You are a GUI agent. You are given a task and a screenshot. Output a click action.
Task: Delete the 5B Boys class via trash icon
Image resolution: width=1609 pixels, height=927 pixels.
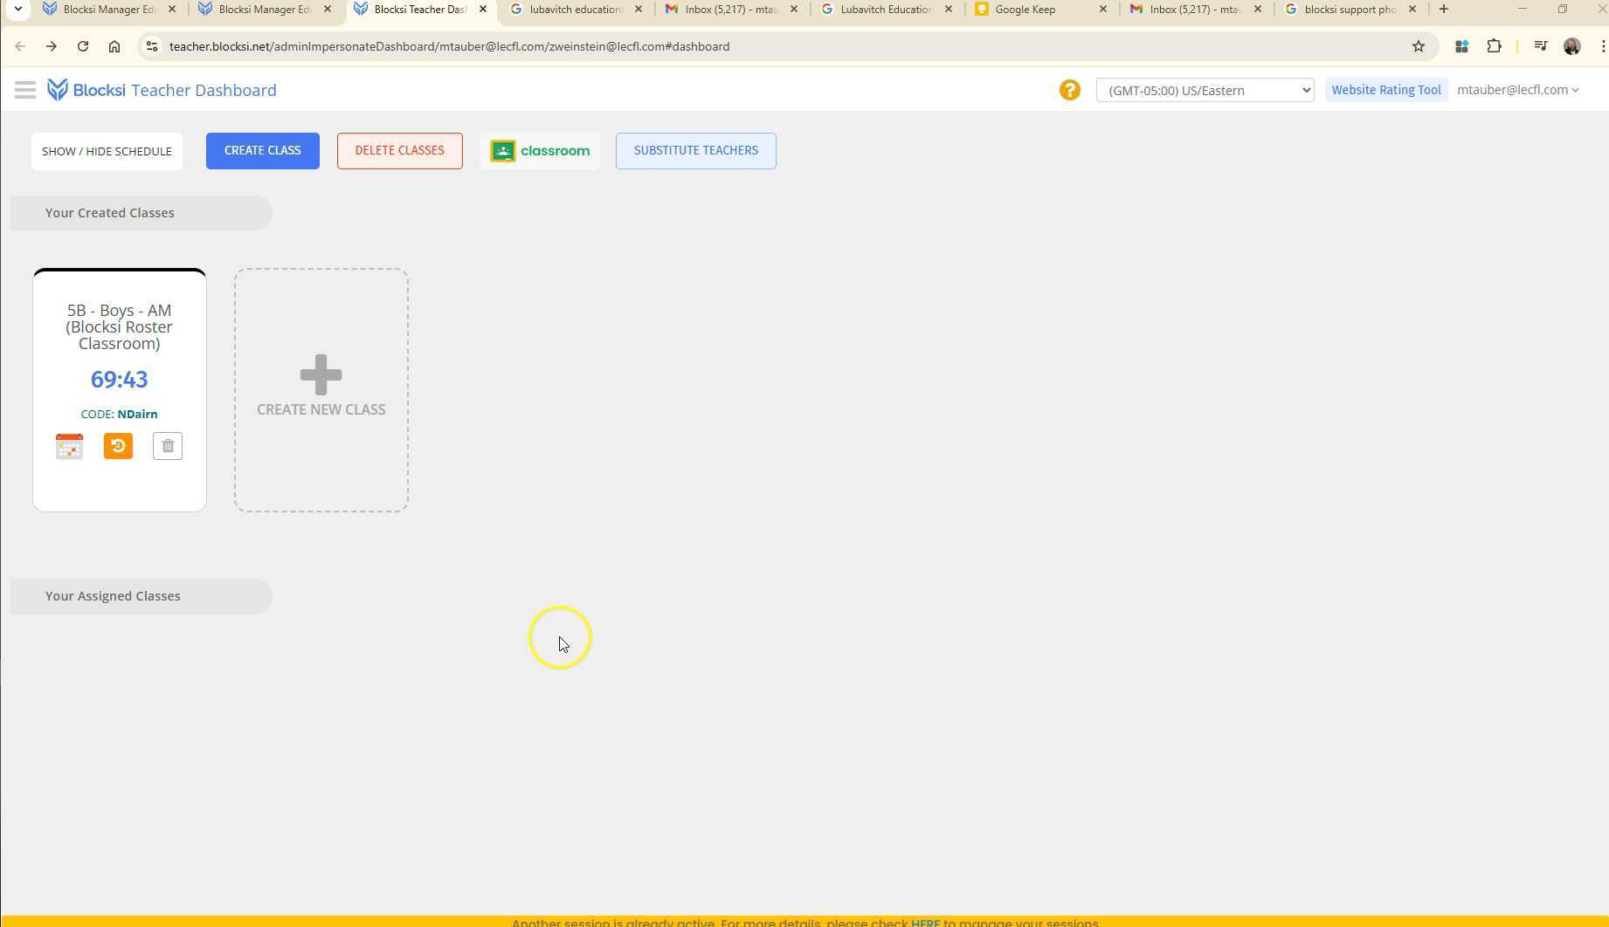point(168,446)
